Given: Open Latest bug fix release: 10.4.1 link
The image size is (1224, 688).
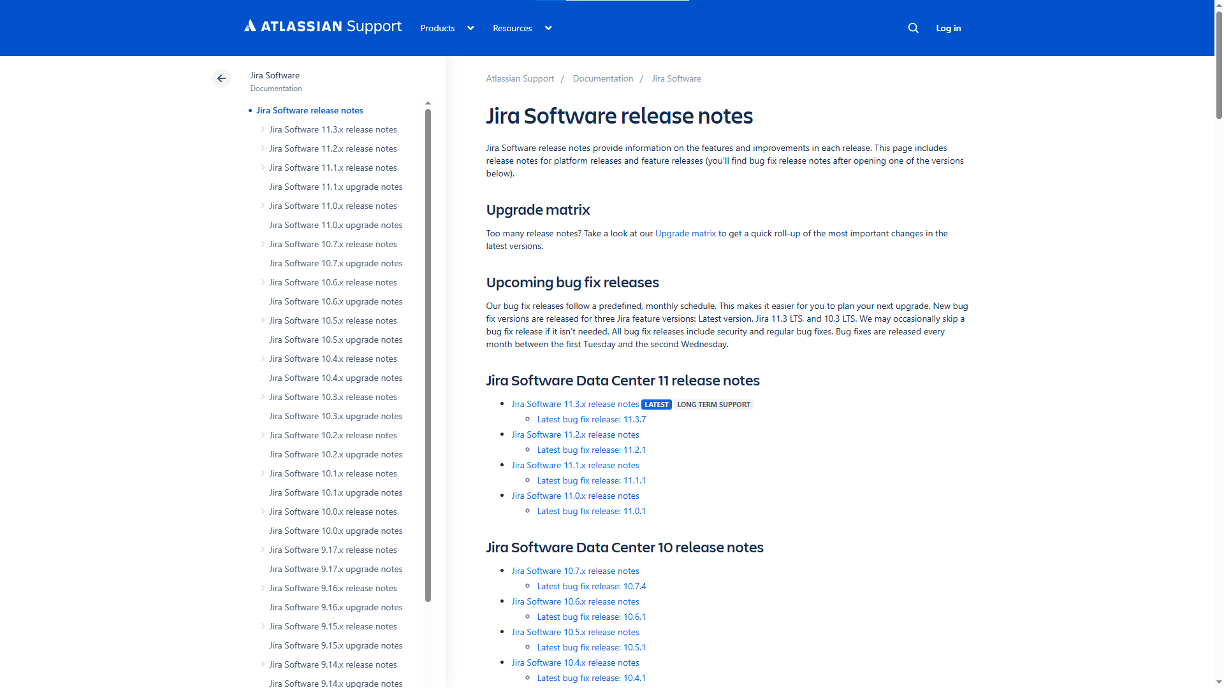Looking at the screenshot, I should click(x=591, y=678).
